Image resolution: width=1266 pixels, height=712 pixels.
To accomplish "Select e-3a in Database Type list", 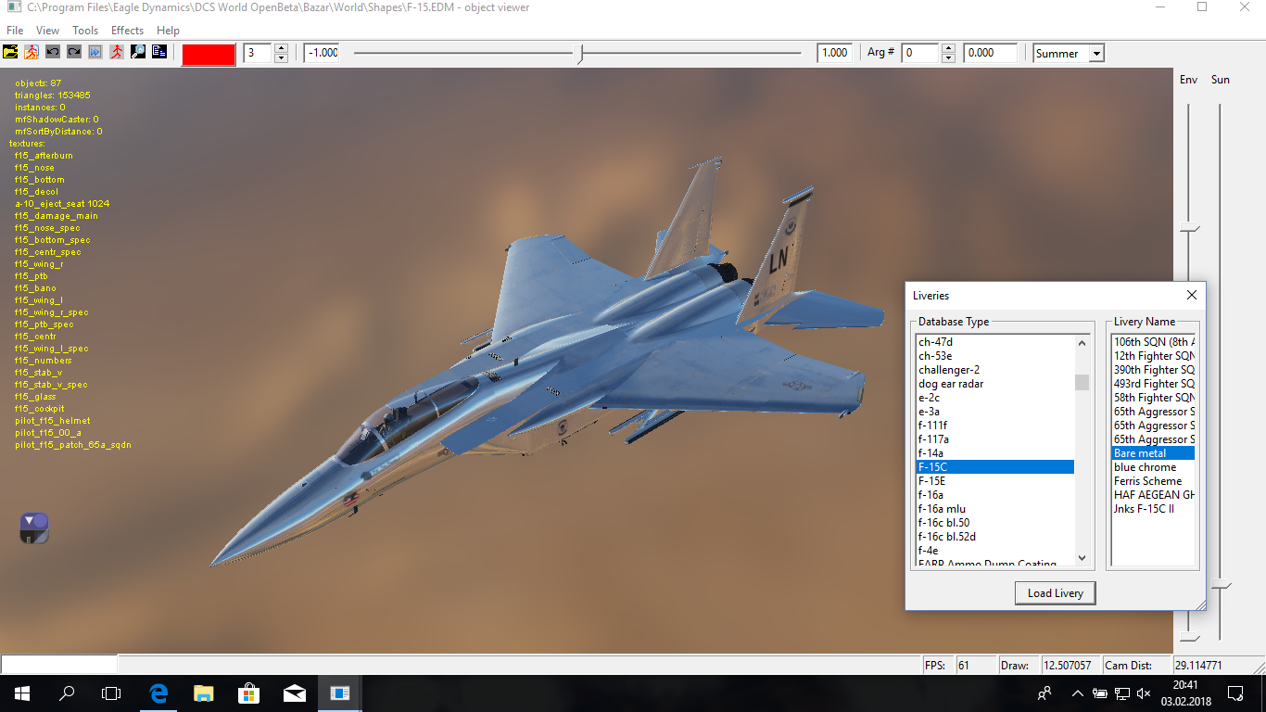I will coord(994,412).
